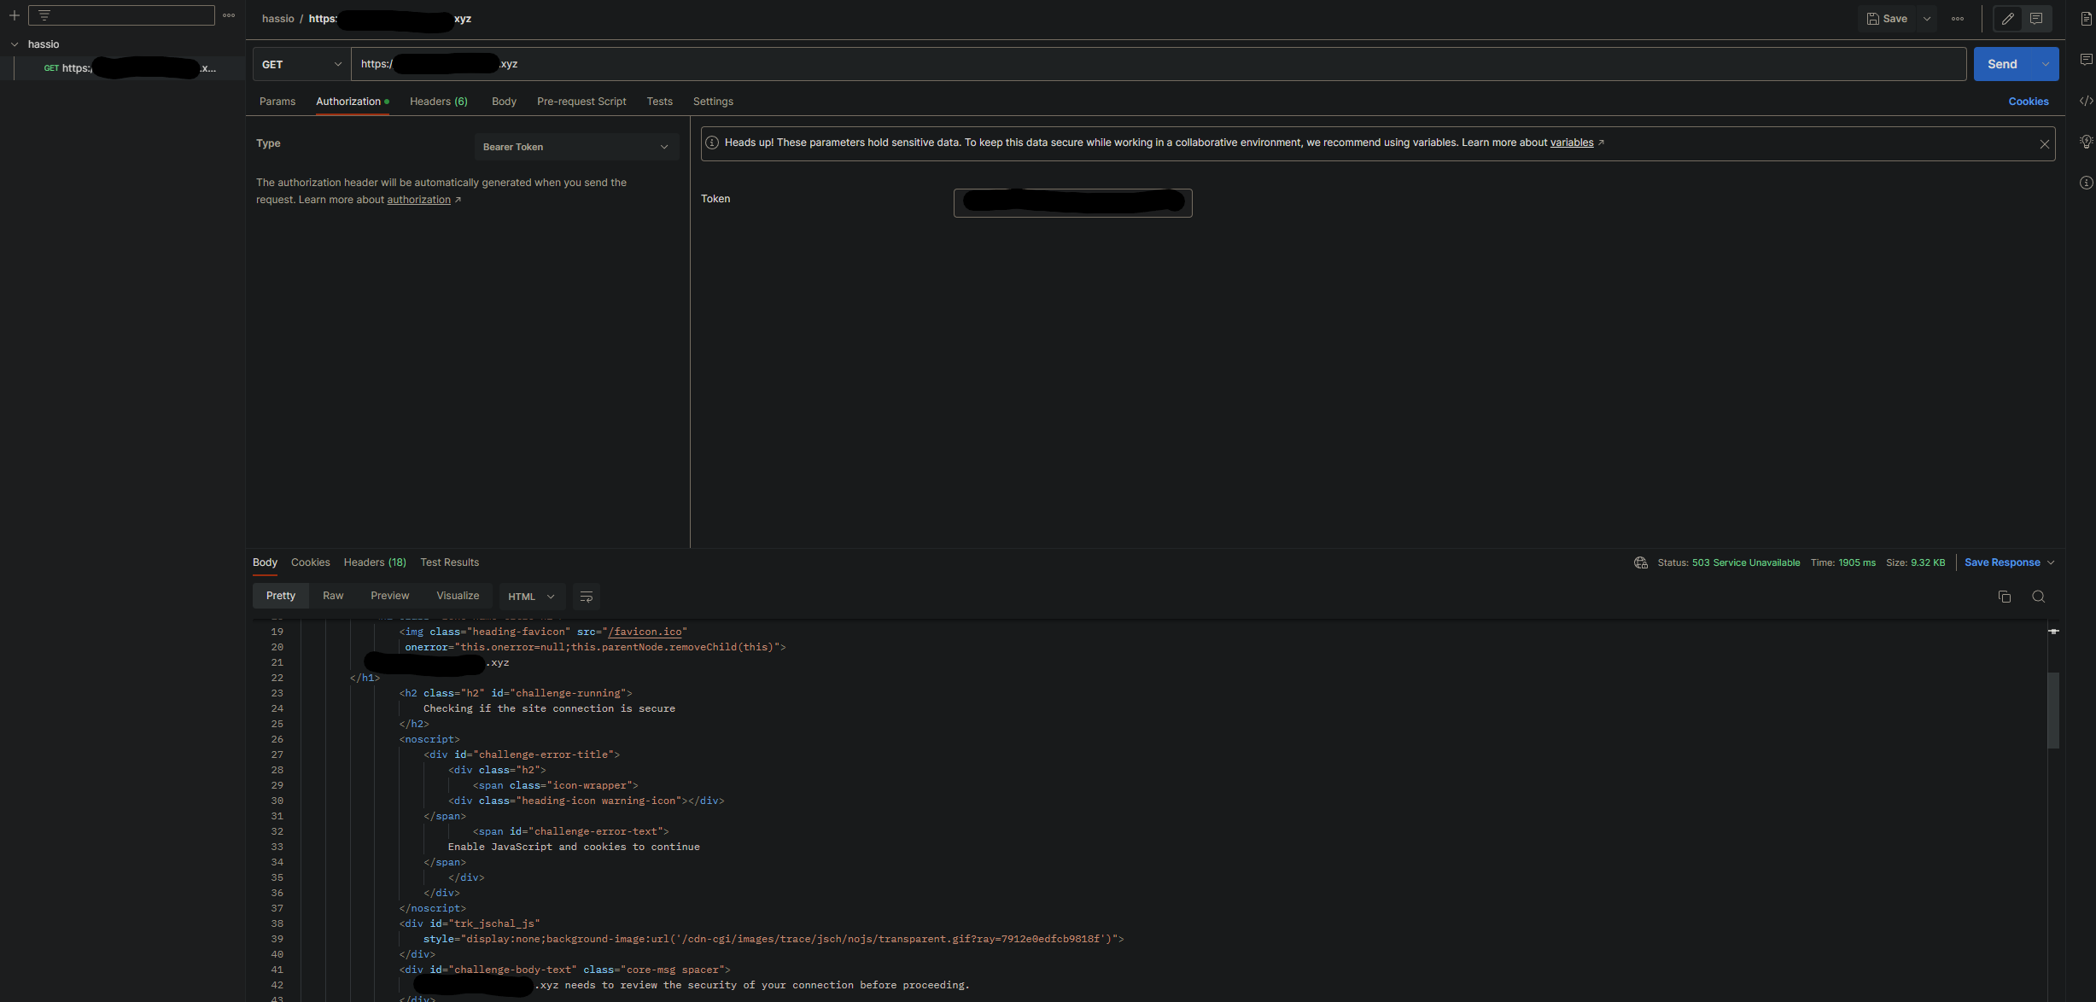The height and width of the screenshot is (1002, 2096).
Task: Switch to the Raw response view
Action: pyautogui.click(x=333, y=595)
